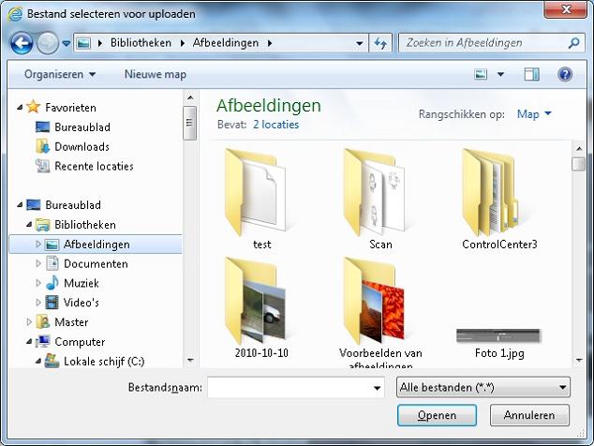The height and width of the screenshot is (446, 594).
Task: Open the Organiseren menu
Action: [x=60, y=74]
